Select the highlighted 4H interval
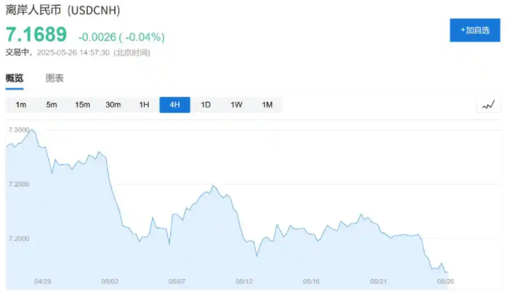This screenshot has width=511, height=294. [x=175, y=105]
